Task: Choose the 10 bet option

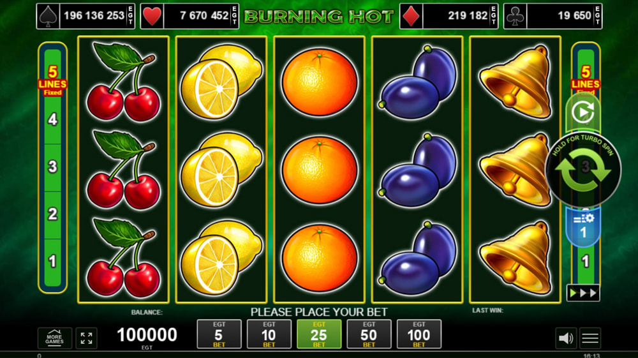Action: [269, 334]
